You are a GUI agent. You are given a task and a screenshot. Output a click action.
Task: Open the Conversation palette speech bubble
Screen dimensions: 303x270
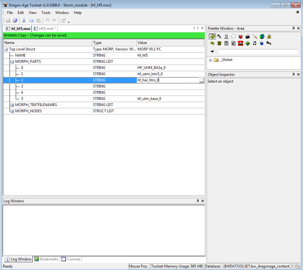[234, 36]
